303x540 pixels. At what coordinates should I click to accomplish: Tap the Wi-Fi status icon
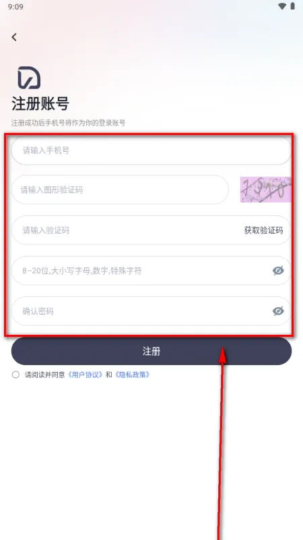pos(282,7)
